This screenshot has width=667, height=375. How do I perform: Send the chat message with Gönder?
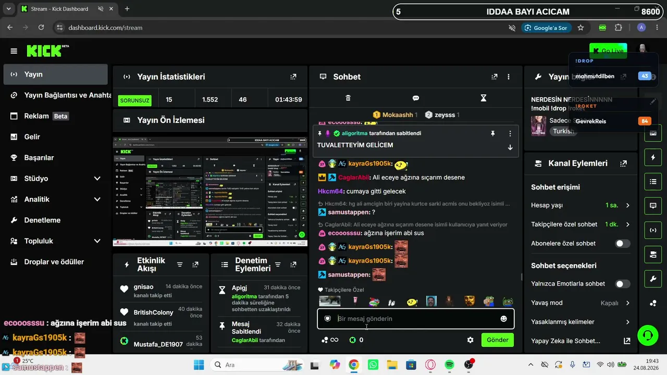(x=498, y=340)
